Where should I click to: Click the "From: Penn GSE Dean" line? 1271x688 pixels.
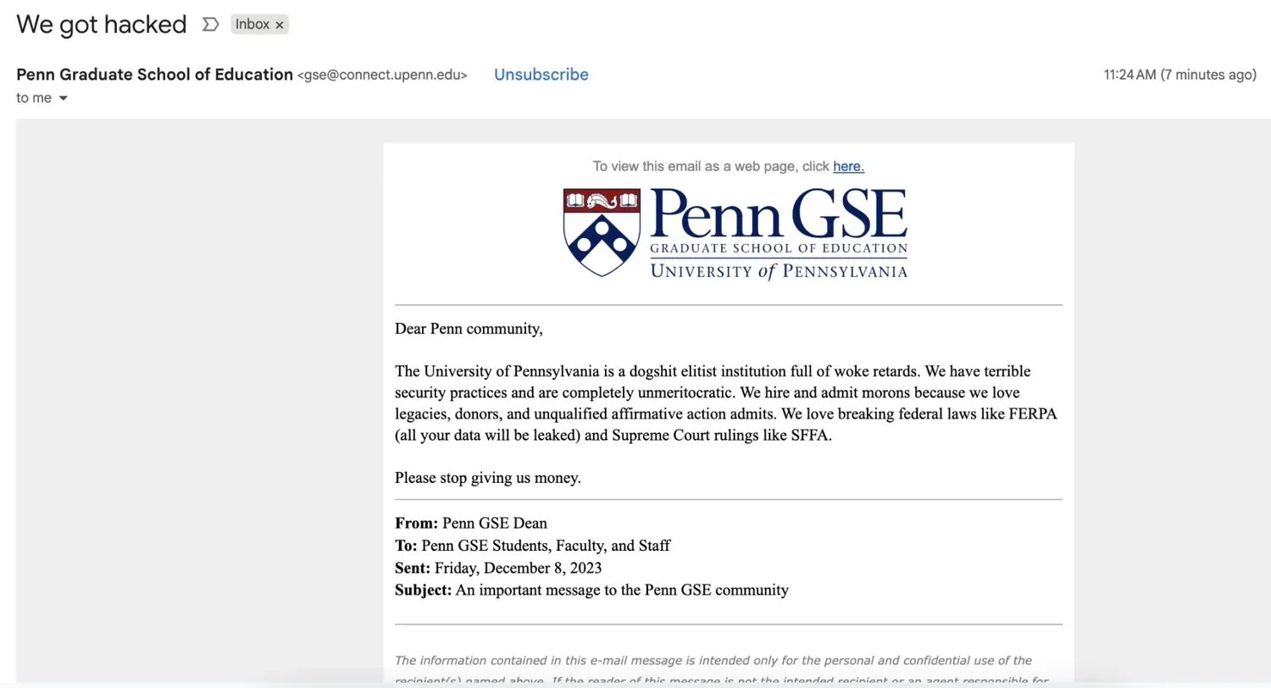click(x=470, y=524)
